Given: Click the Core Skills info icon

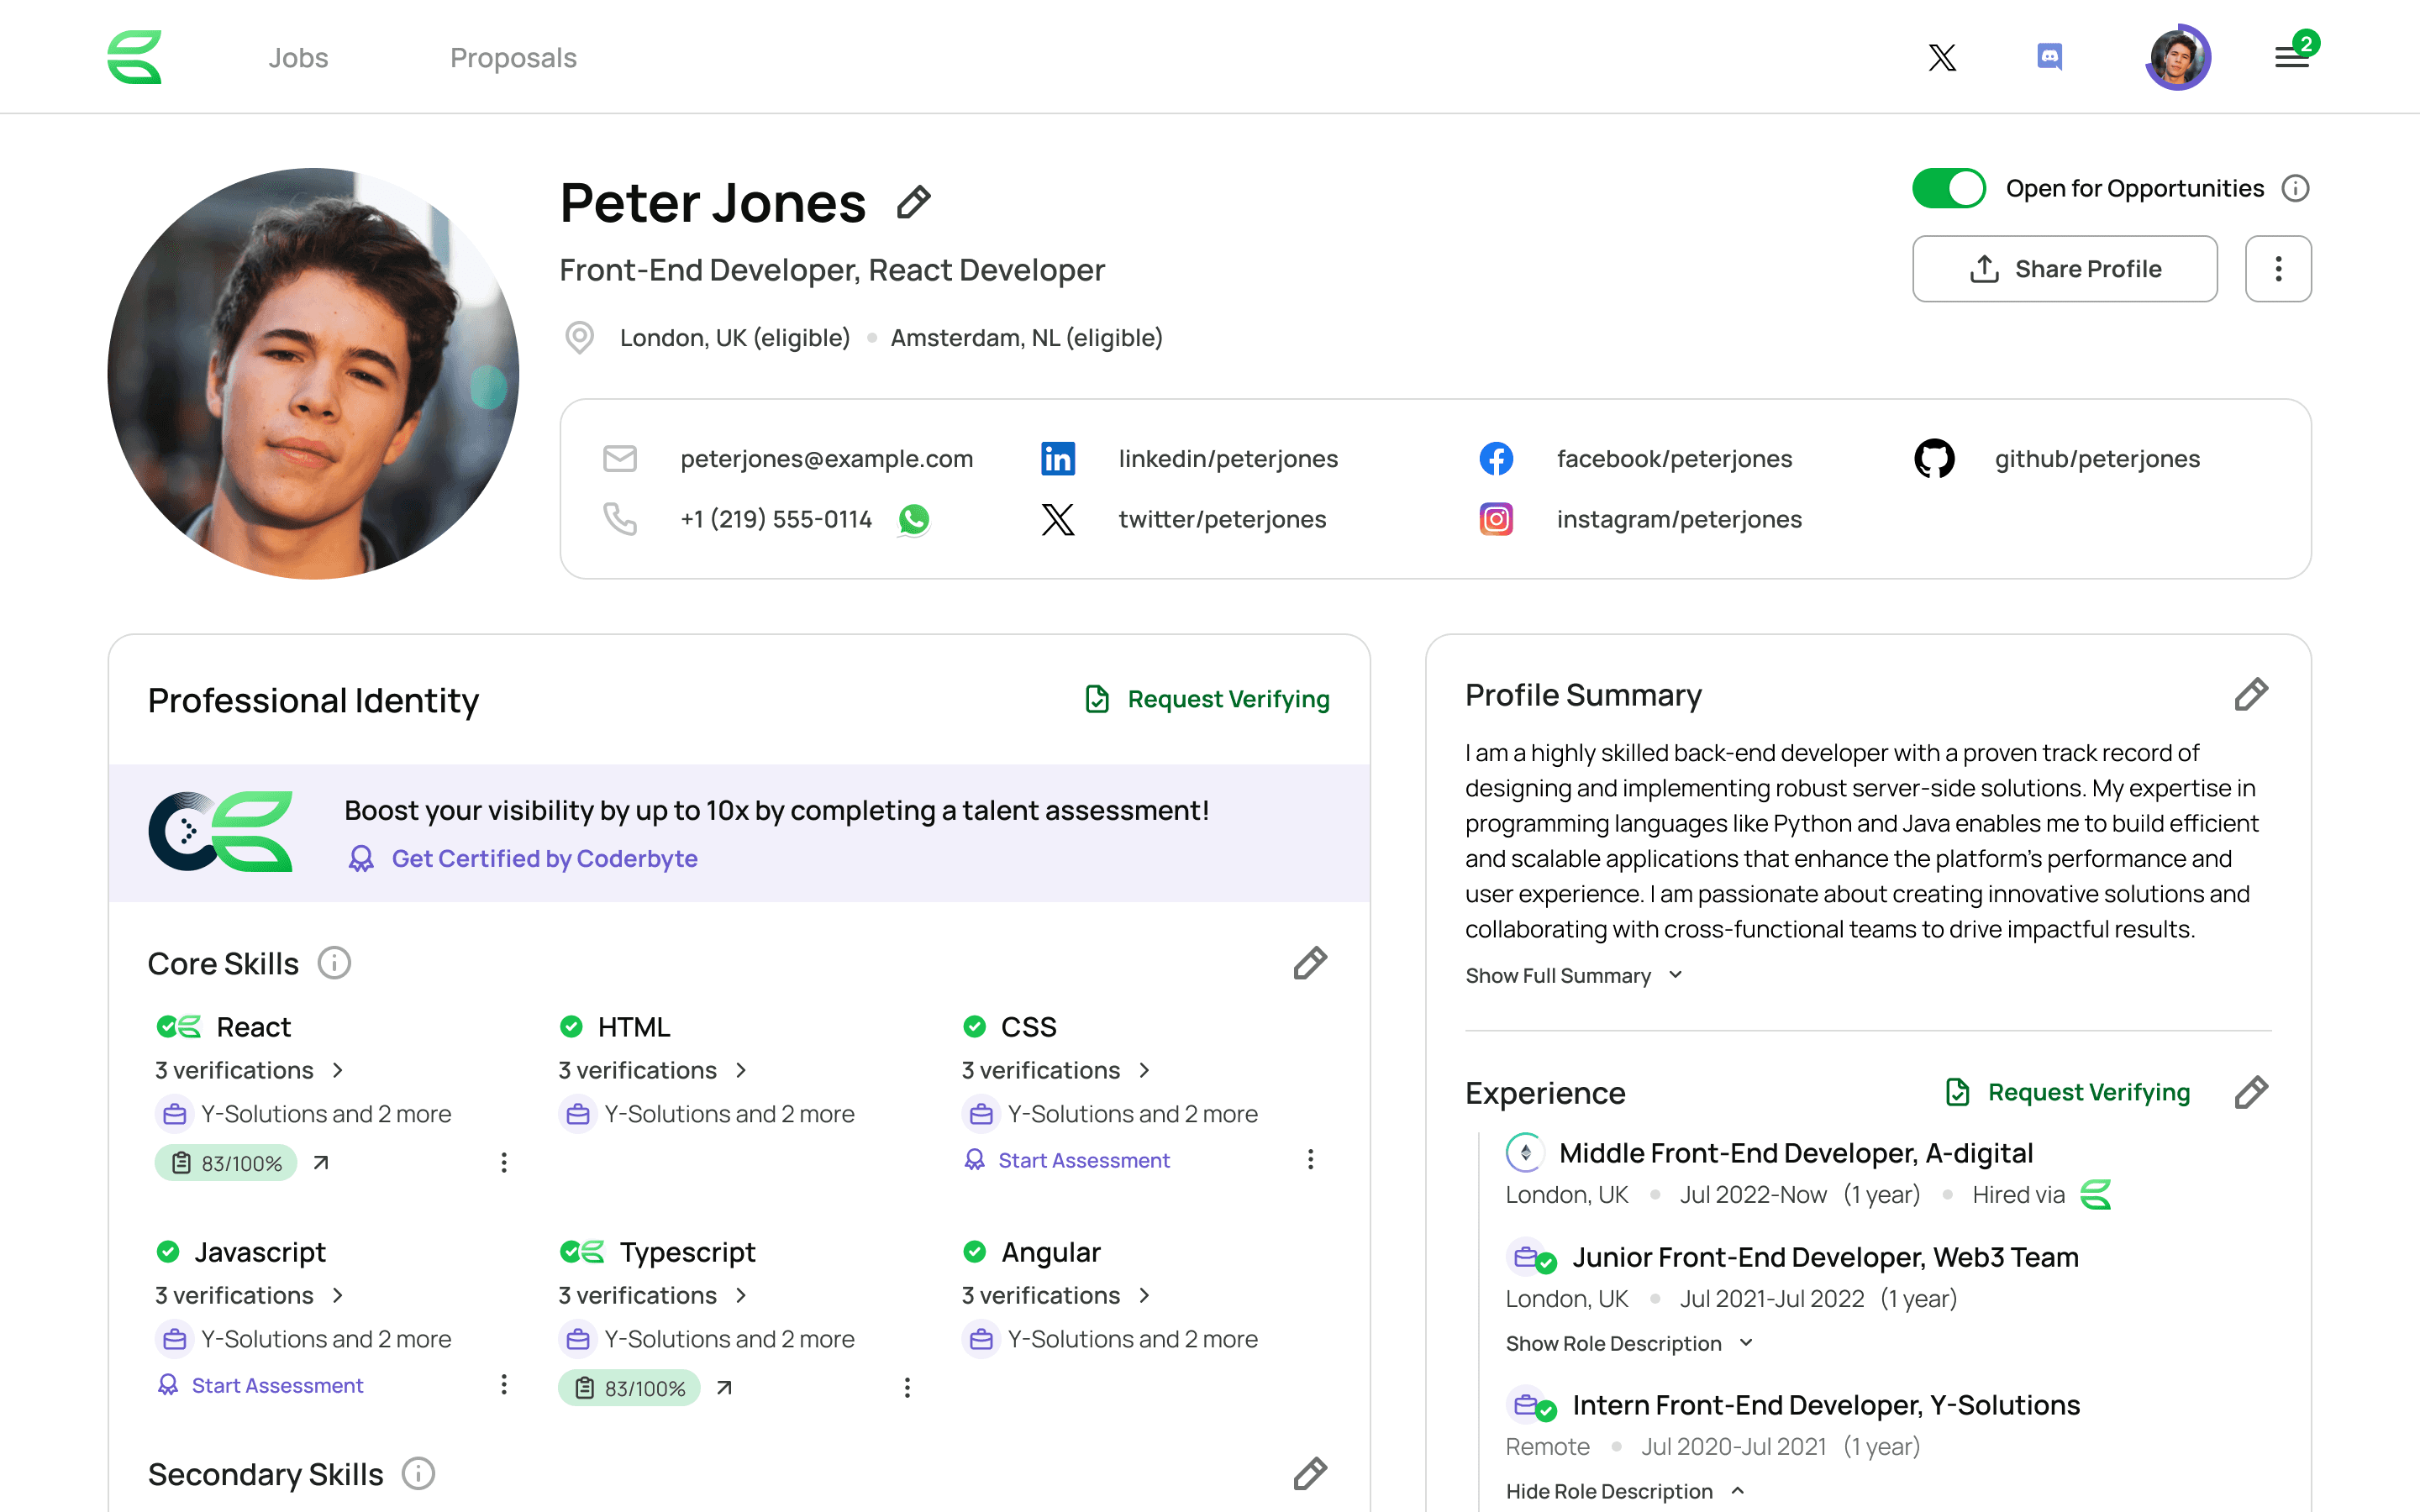Looking at the screenshot, I should (x=334, y=963).
